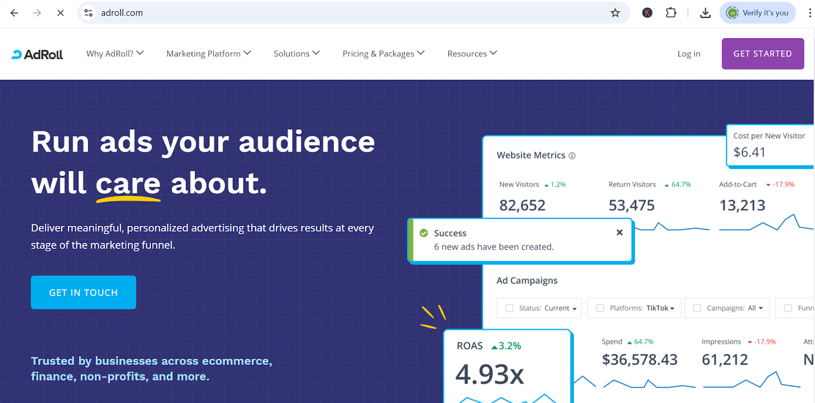The image size is (815, 403).
Task: Toggle the Platforms: TikTok checkbox
Action: [x=600, y=308]
